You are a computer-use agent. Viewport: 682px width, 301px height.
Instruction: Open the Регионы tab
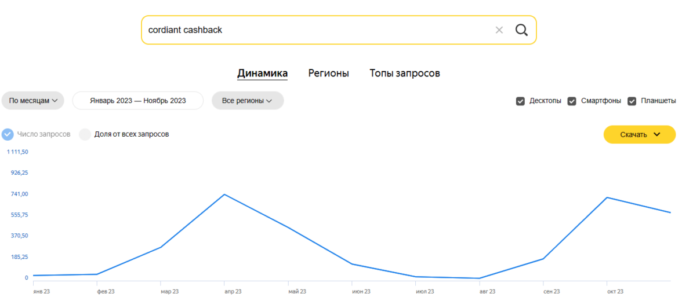pyautogui.click(x=328, y=74)
